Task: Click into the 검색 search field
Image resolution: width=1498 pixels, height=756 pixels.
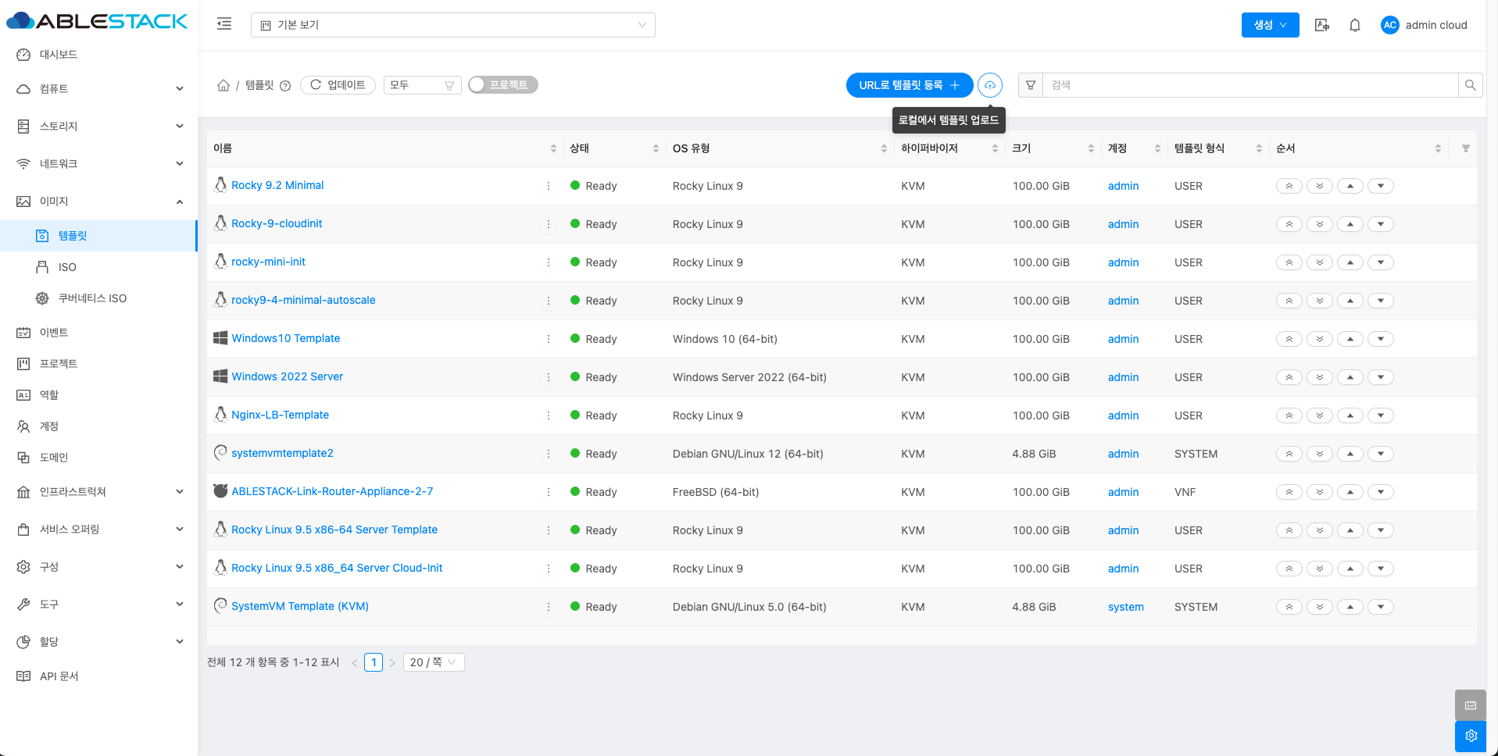Action: point(1250,85)
